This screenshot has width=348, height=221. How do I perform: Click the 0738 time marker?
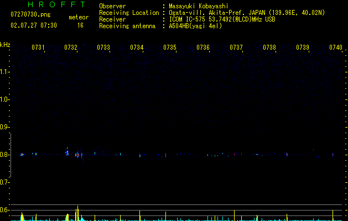(x=269, y=47)
